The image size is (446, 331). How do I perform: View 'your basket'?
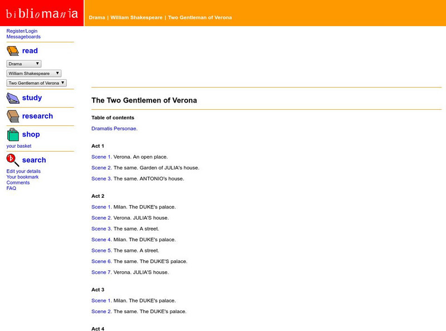pyautogui.click(x=18, y=146)
